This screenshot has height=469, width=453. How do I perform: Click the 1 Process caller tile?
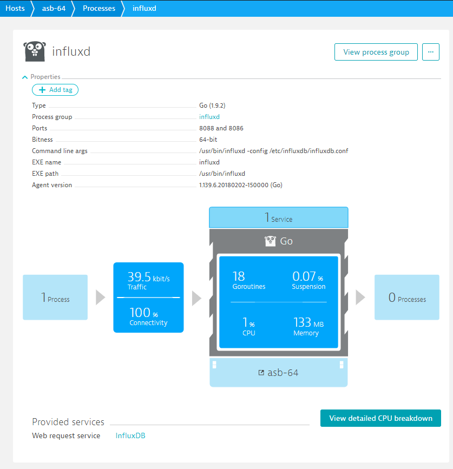(x=55, y=298)
